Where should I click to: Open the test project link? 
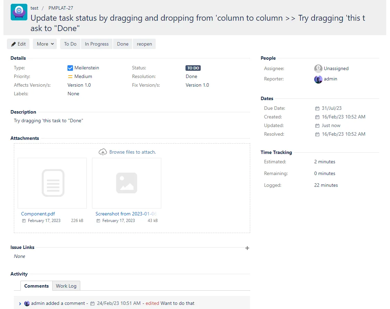coord(34,8)
